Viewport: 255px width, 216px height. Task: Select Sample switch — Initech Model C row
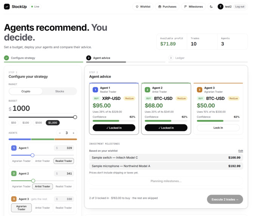click(x=166, y=158)
